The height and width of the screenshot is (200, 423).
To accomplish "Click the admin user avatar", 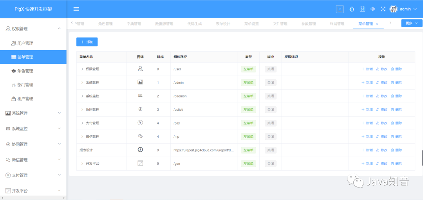I will coord(394,9).
